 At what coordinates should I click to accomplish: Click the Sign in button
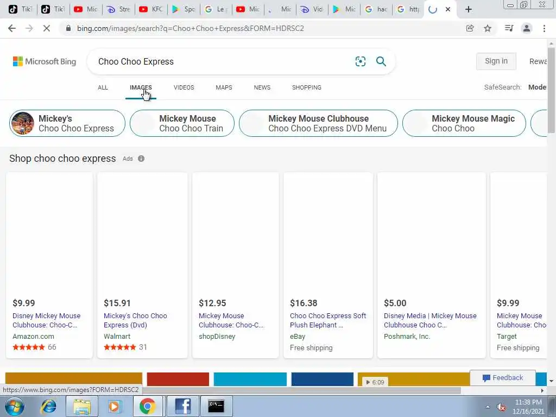point(496,61)
